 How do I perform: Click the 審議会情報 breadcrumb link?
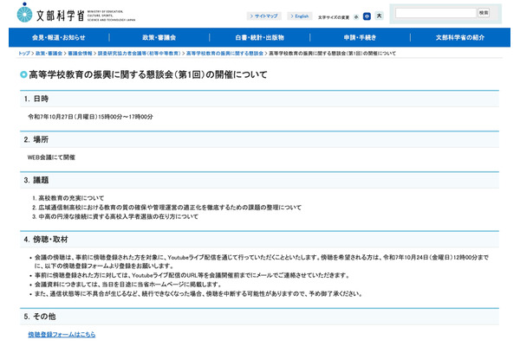[x=81, y=54]
